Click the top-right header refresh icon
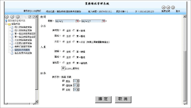Viewport: 191px width, 108px height. click(173, 8)
